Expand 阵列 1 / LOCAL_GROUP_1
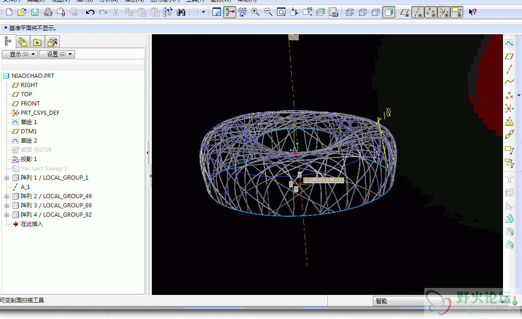The image size is (522, 319). pyautogui.click(x=6, y=178)
